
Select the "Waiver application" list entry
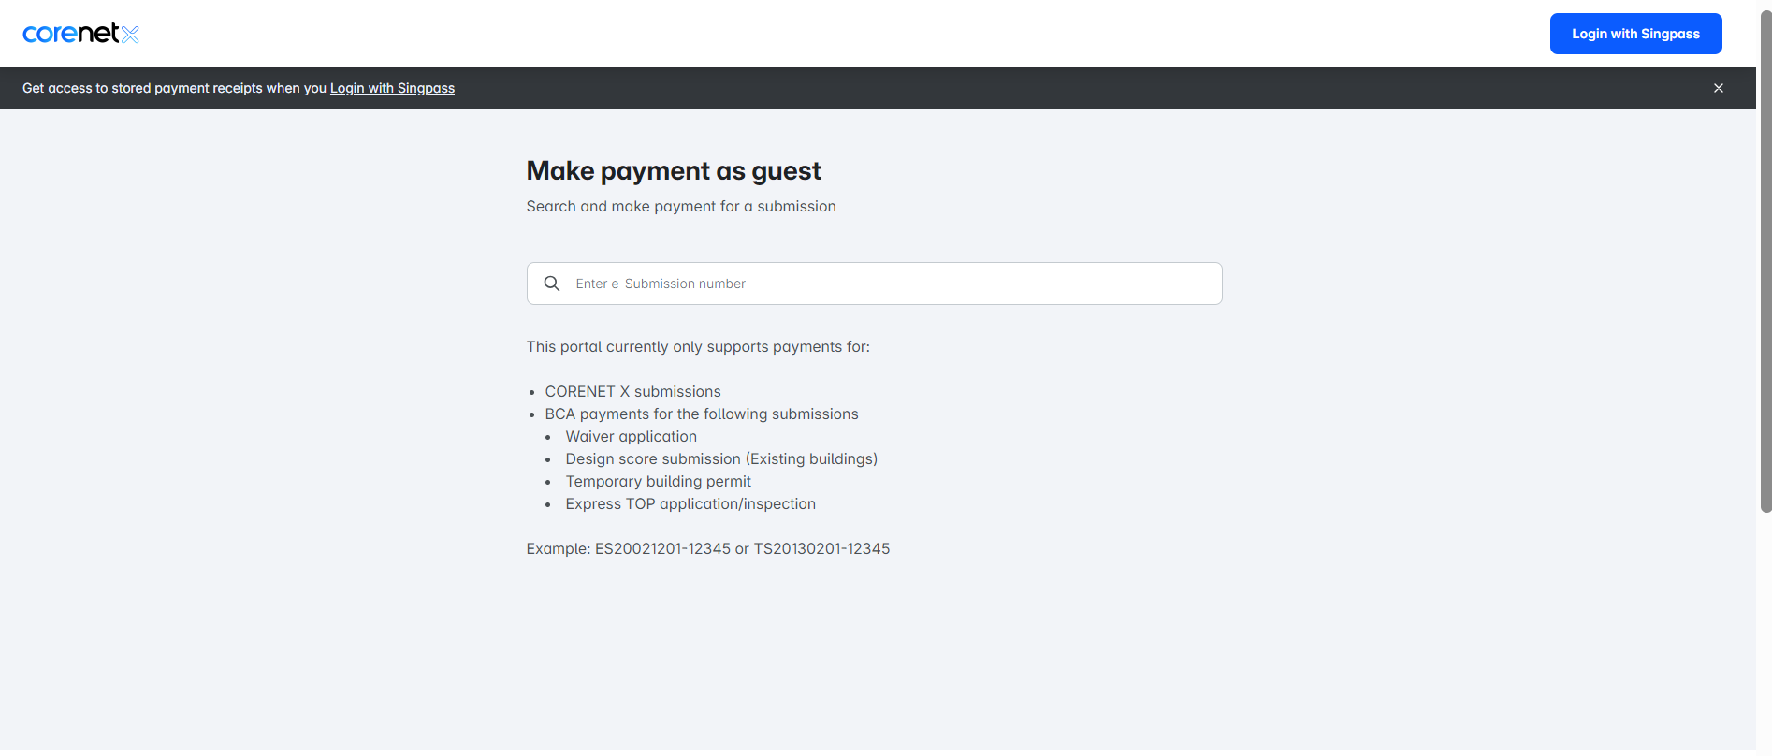point(631,437)
